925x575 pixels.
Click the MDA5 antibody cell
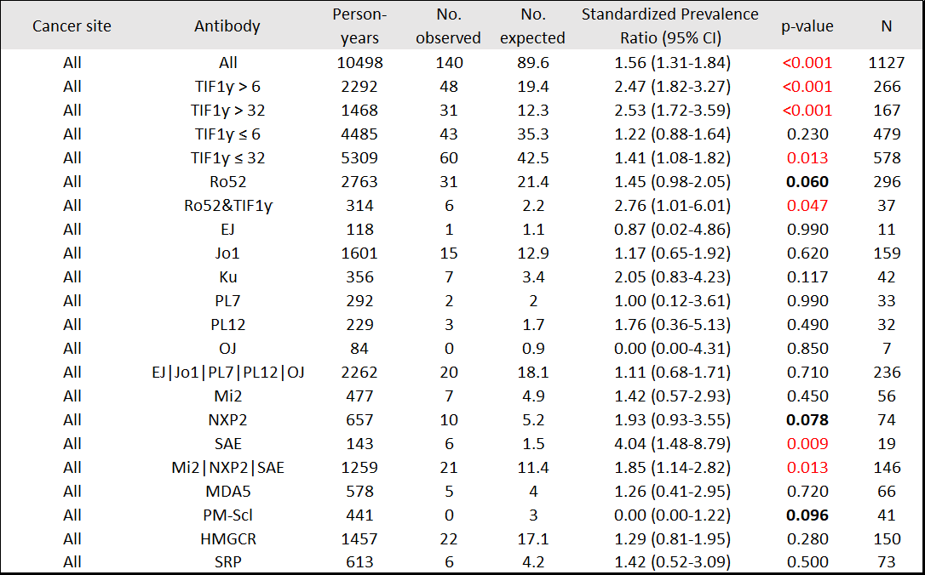227,491
